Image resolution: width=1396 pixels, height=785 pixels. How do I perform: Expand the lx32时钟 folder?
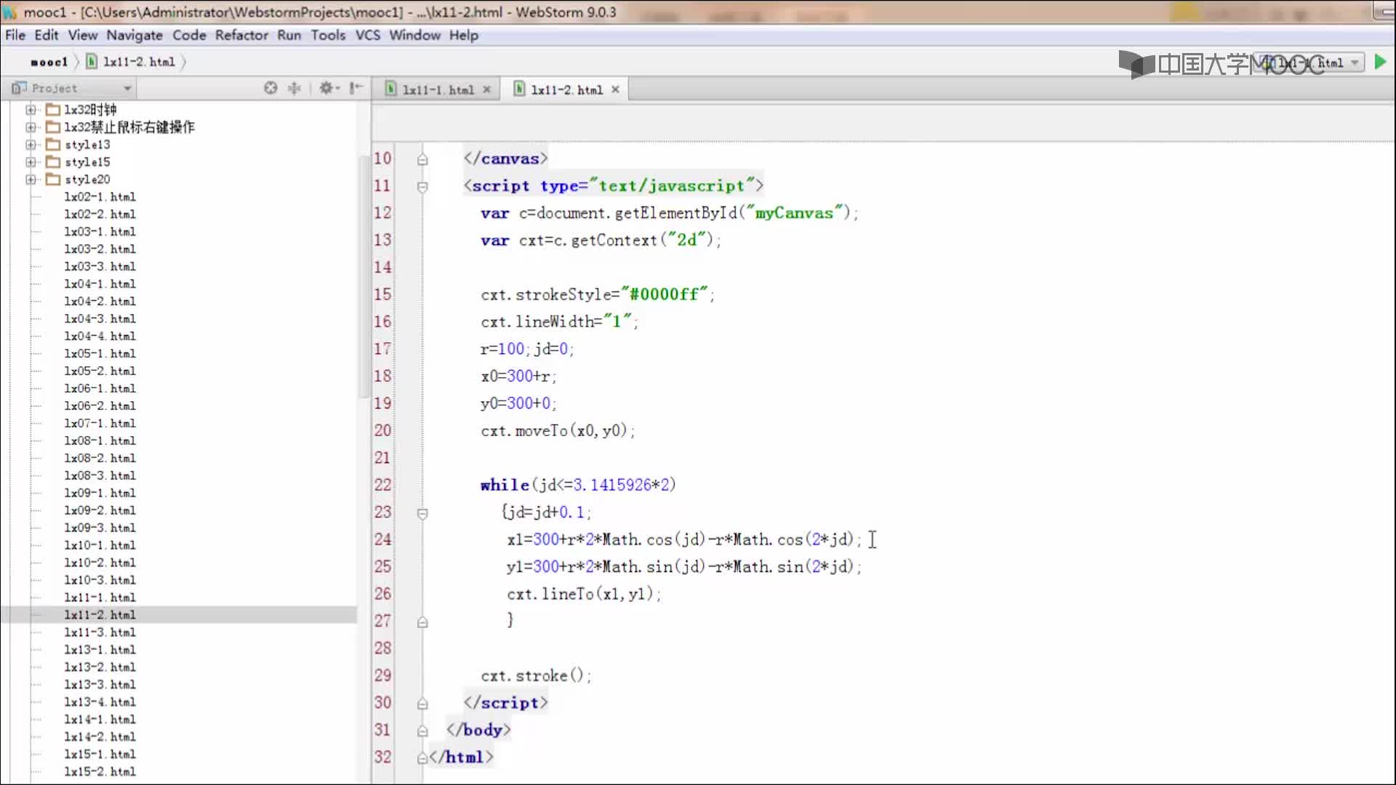tap(31, 110)
